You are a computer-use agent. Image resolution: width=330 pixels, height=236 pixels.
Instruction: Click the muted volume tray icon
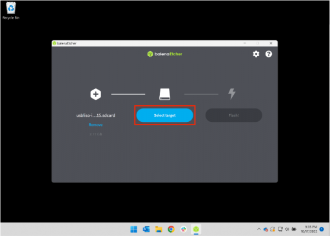(287, 230)
